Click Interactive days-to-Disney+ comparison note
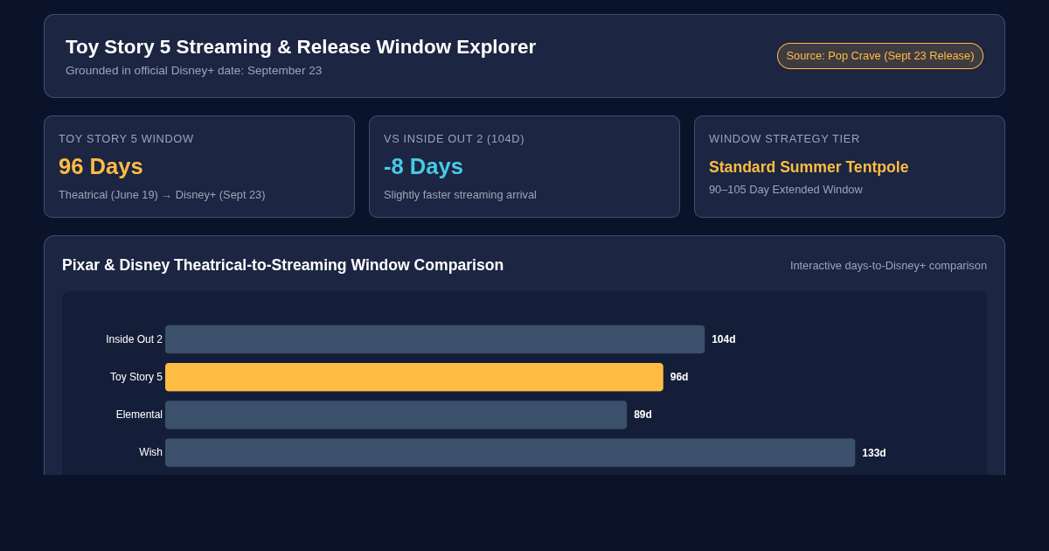Viewport: 1049px width, 551px height. (x=888, y=266)
